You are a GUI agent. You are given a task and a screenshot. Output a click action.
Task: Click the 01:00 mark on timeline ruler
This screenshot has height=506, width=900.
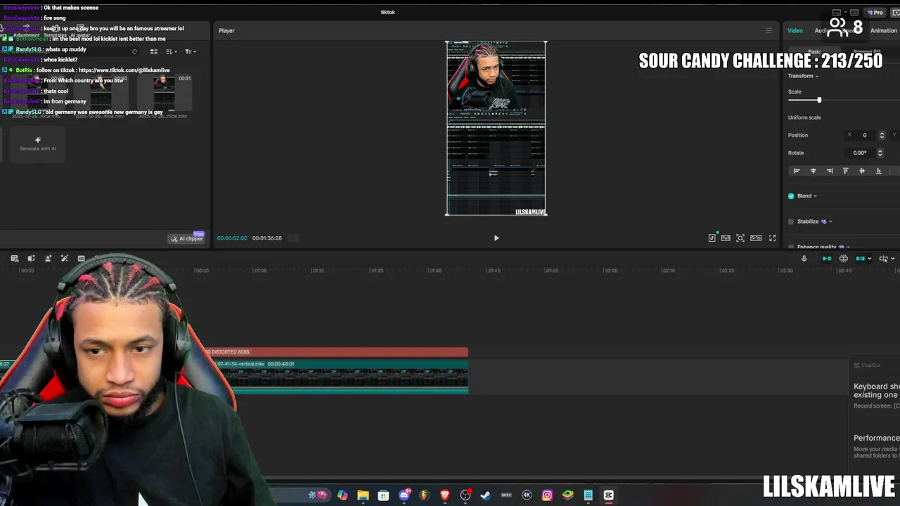click(259, 271)
